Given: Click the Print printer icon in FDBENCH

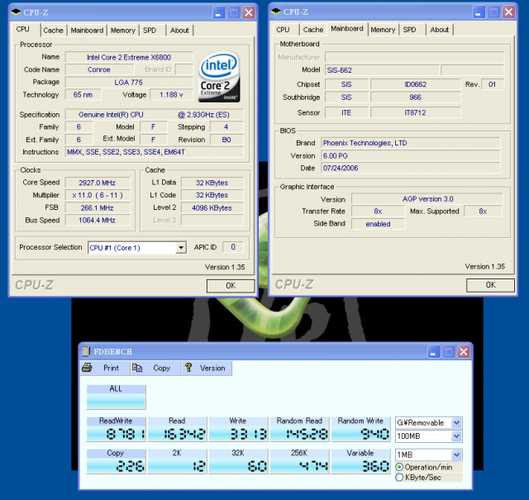Looking at the screenshot, I should [x=87, y=368].
